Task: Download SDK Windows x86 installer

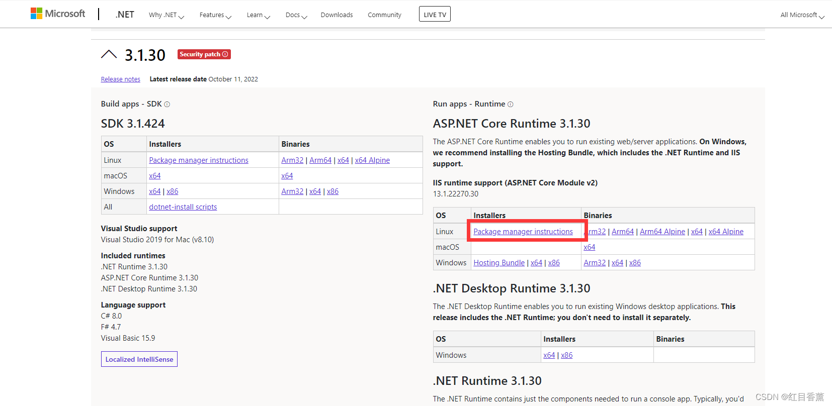Action: 173,191
